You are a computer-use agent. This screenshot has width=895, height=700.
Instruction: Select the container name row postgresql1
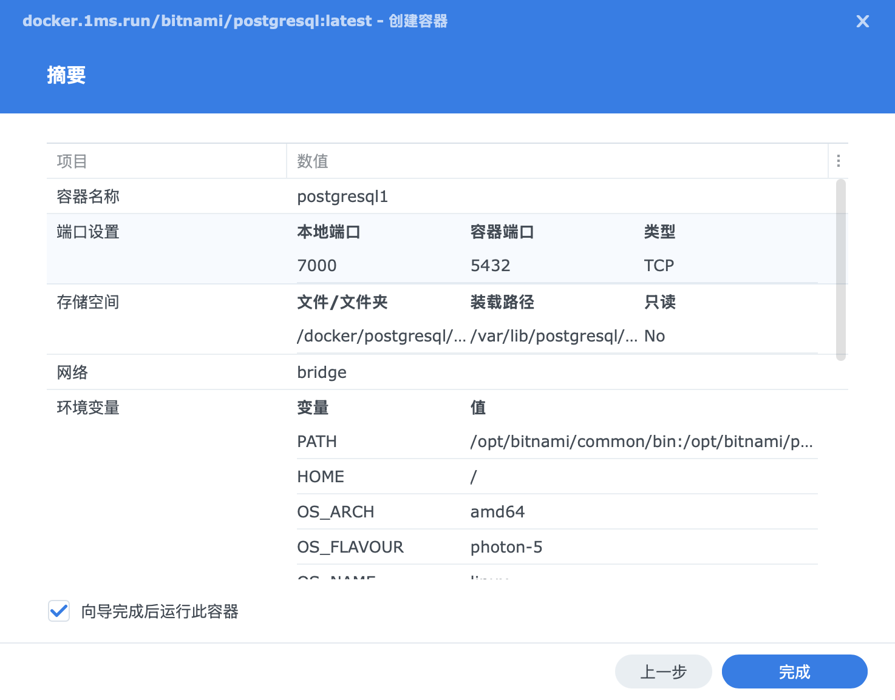pyautogui.click(x=342, y=197)
